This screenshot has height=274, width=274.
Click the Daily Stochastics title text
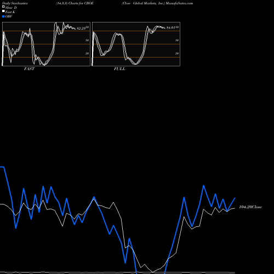click(15, 3)
